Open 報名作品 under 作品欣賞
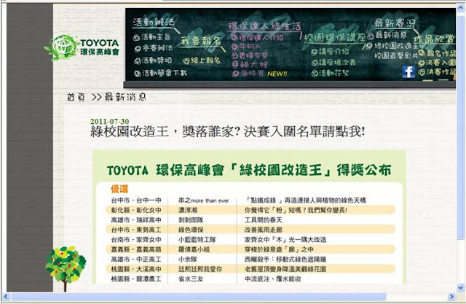The width and height of the screenshot is (466, 304). (x=437, y=53)
